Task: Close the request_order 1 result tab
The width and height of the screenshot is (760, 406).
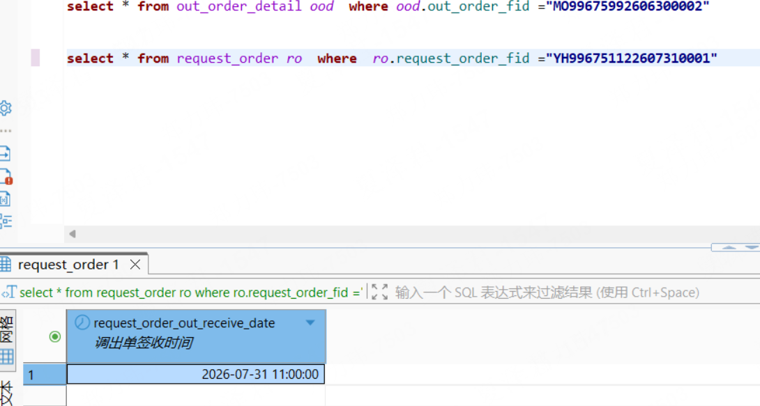Action: point(135,265)
